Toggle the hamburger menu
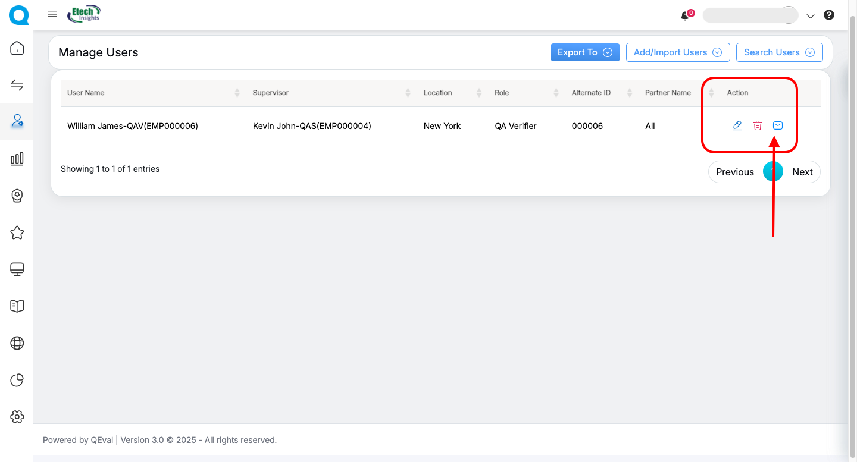The image size is (857, 462). (52, 15)
